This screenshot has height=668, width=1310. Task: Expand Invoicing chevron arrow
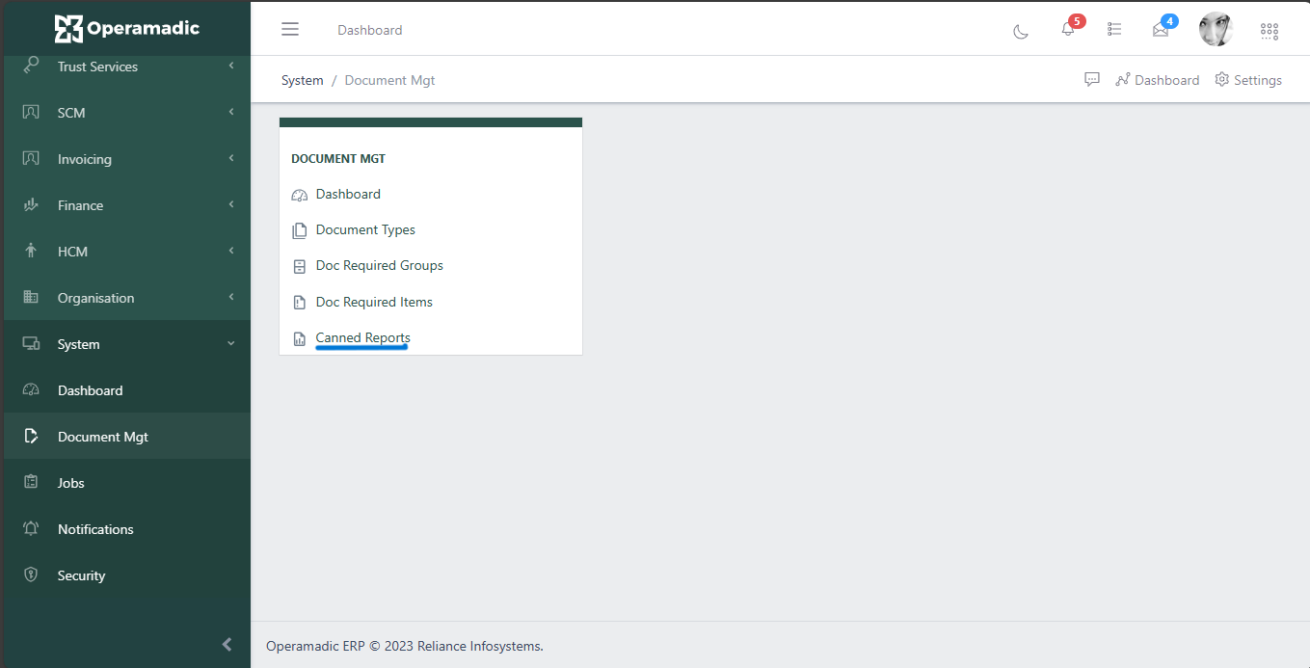point(231,158)
